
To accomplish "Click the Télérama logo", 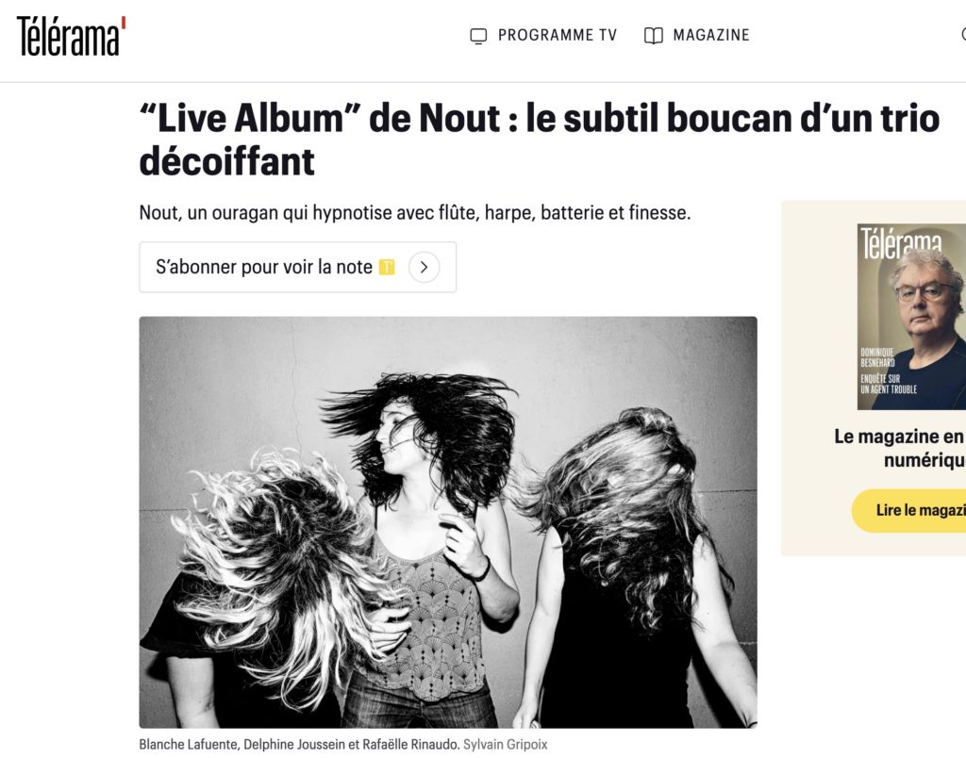I will pos(71,36).
